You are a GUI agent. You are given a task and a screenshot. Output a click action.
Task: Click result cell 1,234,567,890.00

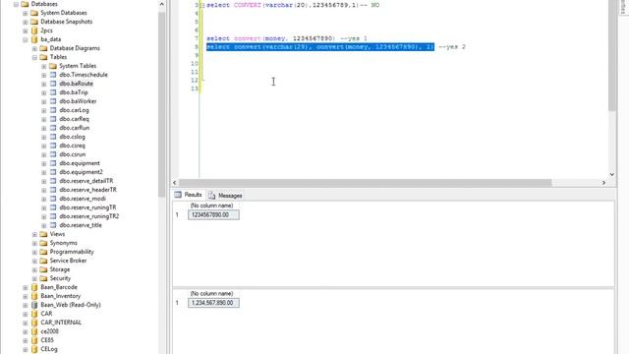(x=213, y=303)
